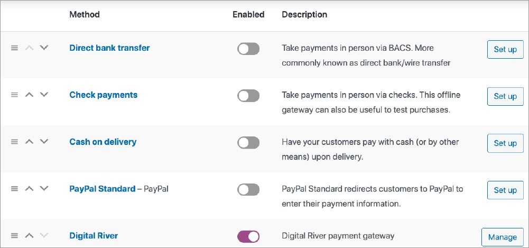Click drag handle for Check payments row

[x=15, y=95]
